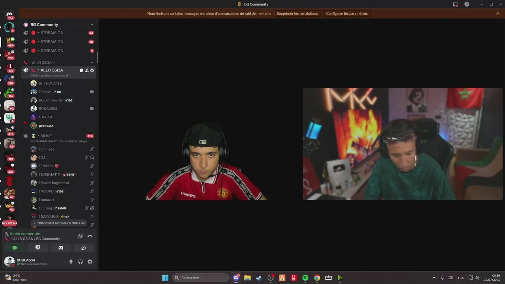
Task: Open server with 494 unread badge
Action: [x=9, y=42]
